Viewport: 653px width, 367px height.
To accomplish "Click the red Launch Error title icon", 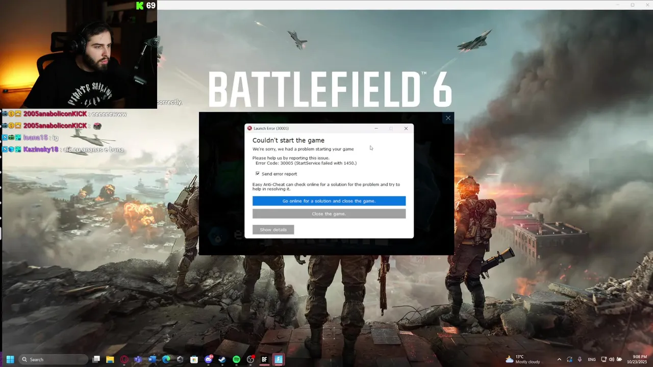I will [249, 128].
